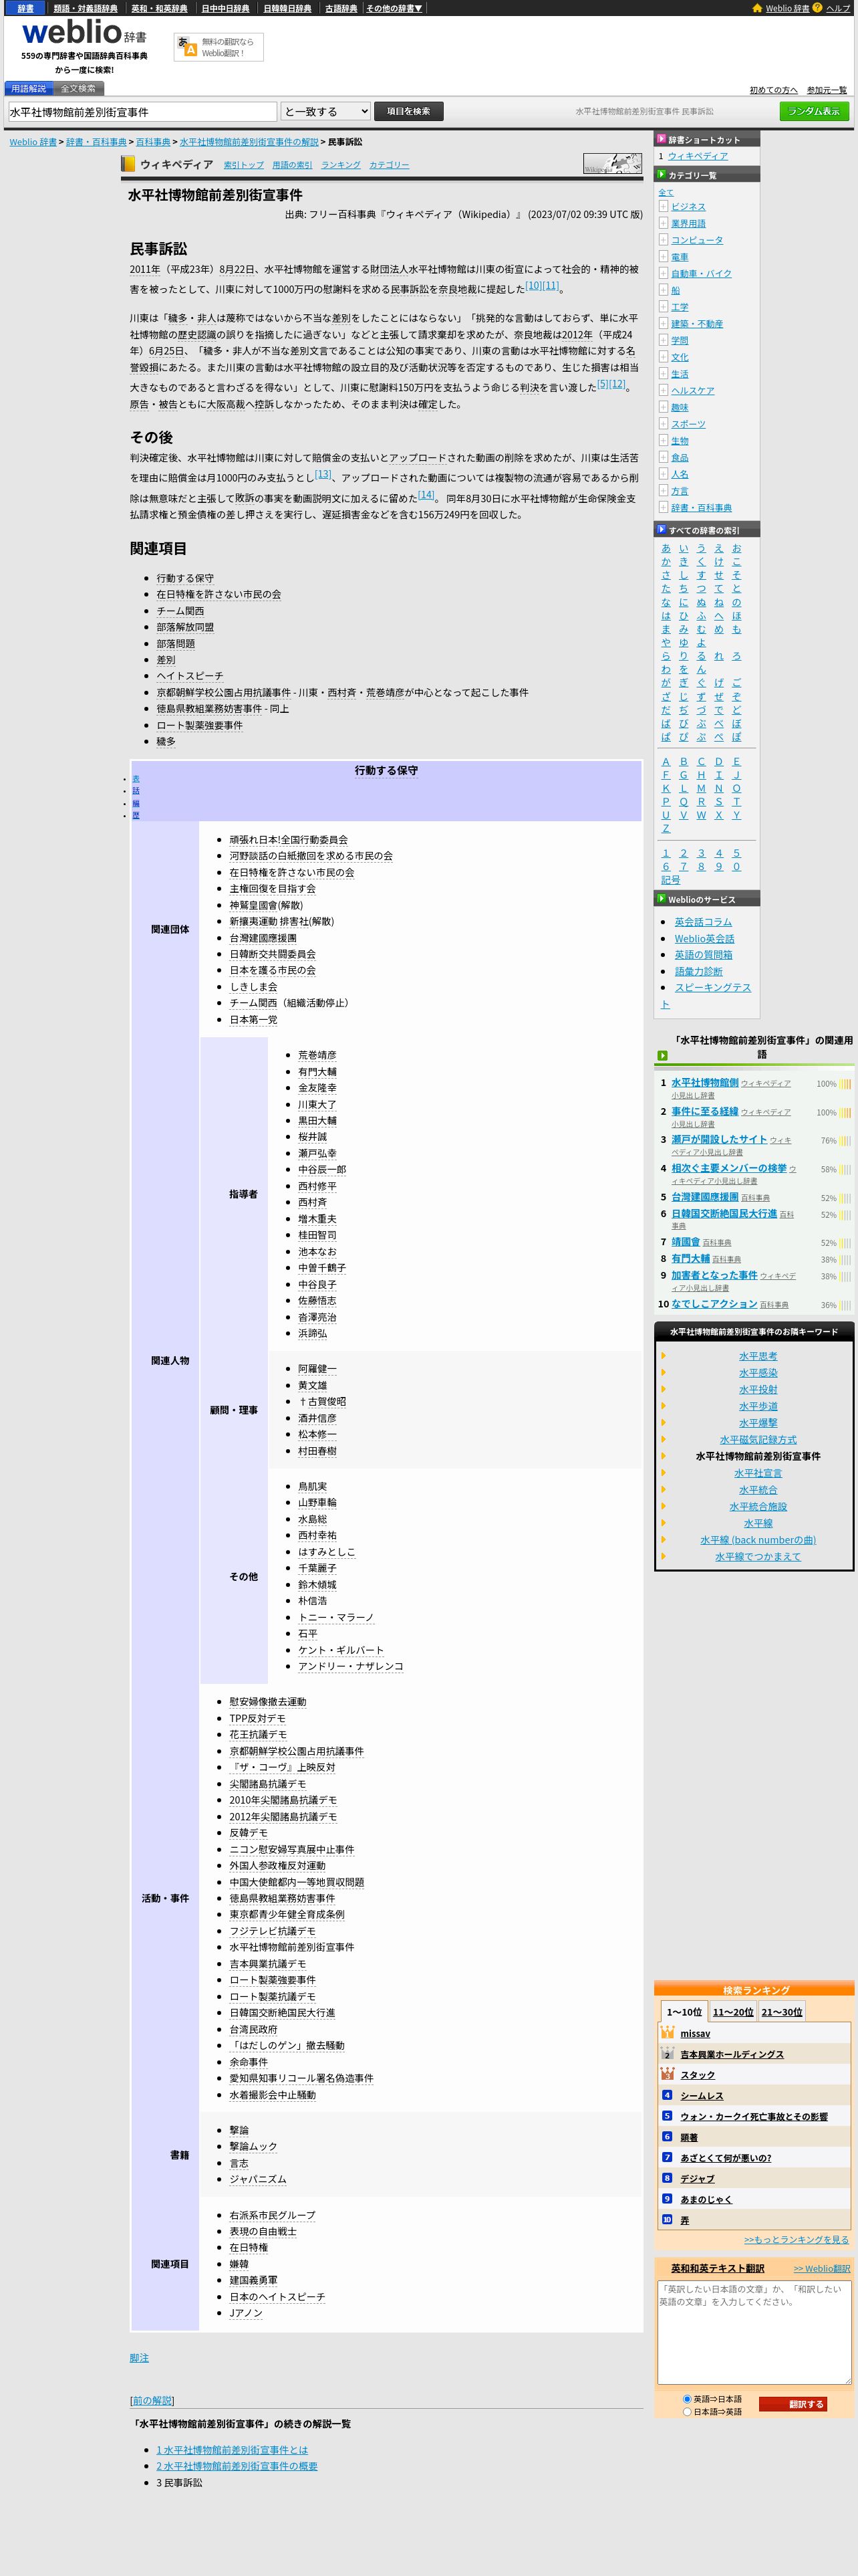Click relevance bar icon for 水平社博物館側
This screenshot has width=858, height=2576.
845,1084
